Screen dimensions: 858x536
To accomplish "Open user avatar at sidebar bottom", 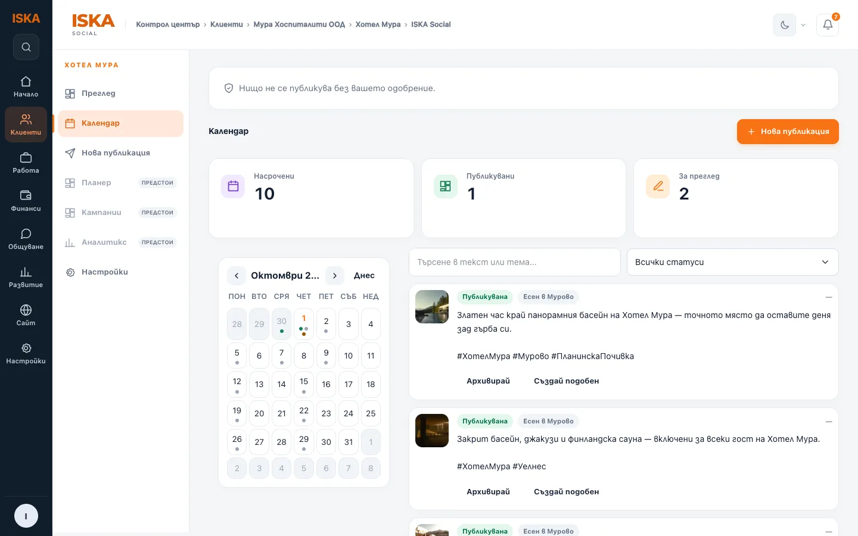I will tap(26, 516).
